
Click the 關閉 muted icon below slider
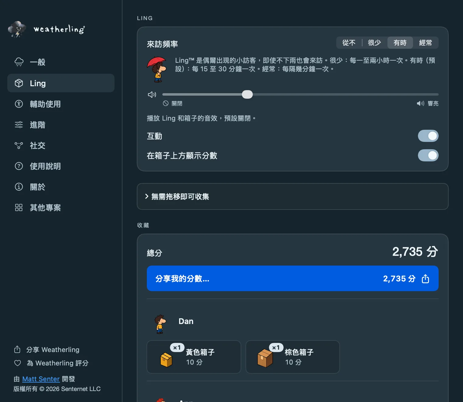point(166,103)
